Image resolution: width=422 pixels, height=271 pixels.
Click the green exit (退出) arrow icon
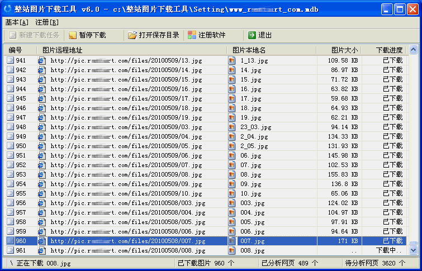tap(252, 35)
